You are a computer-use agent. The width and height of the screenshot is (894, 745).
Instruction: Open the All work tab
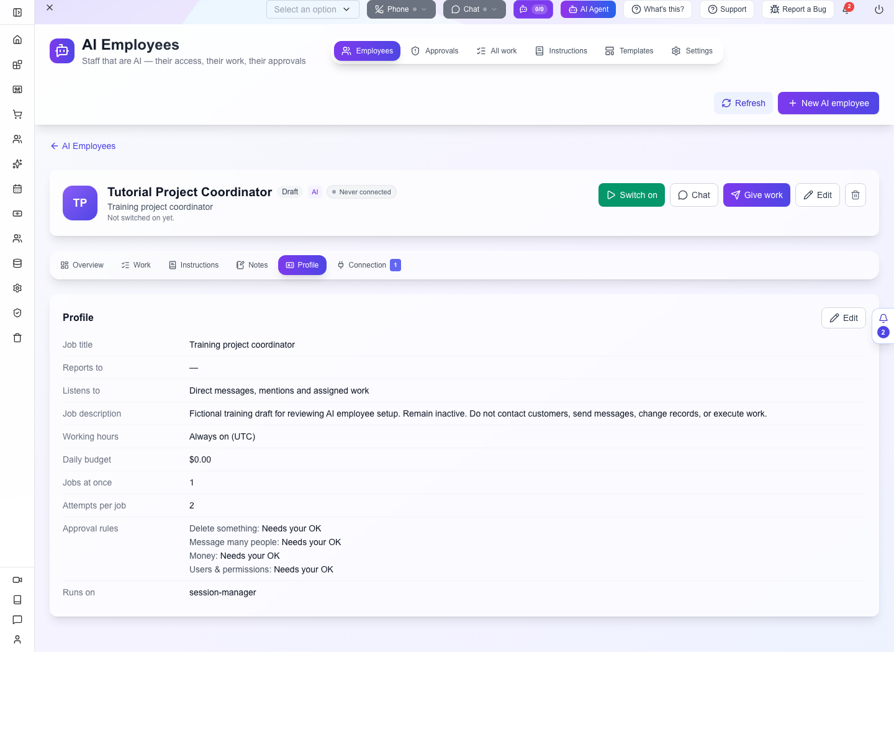tap(497, 51)
